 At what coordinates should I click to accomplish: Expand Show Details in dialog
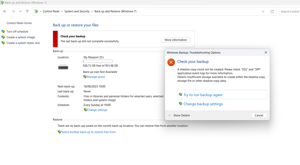coord(179,115)
